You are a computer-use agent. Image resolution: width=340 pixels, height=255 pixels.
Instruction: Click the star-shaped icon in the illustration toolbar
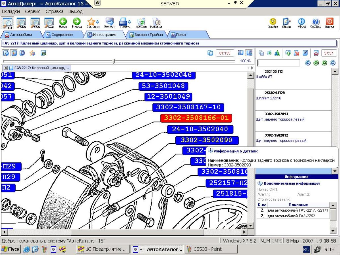click(x=32, y=53)
